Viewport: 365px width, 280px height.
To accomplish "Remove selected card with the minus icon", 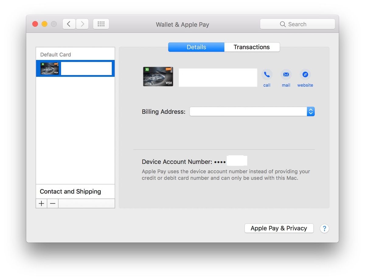I will coord(52,203).
